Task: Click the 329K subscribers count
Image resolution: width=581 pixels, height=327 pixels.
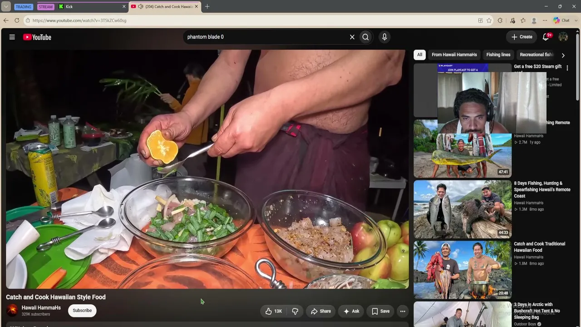Action: [x=36, y=314]
